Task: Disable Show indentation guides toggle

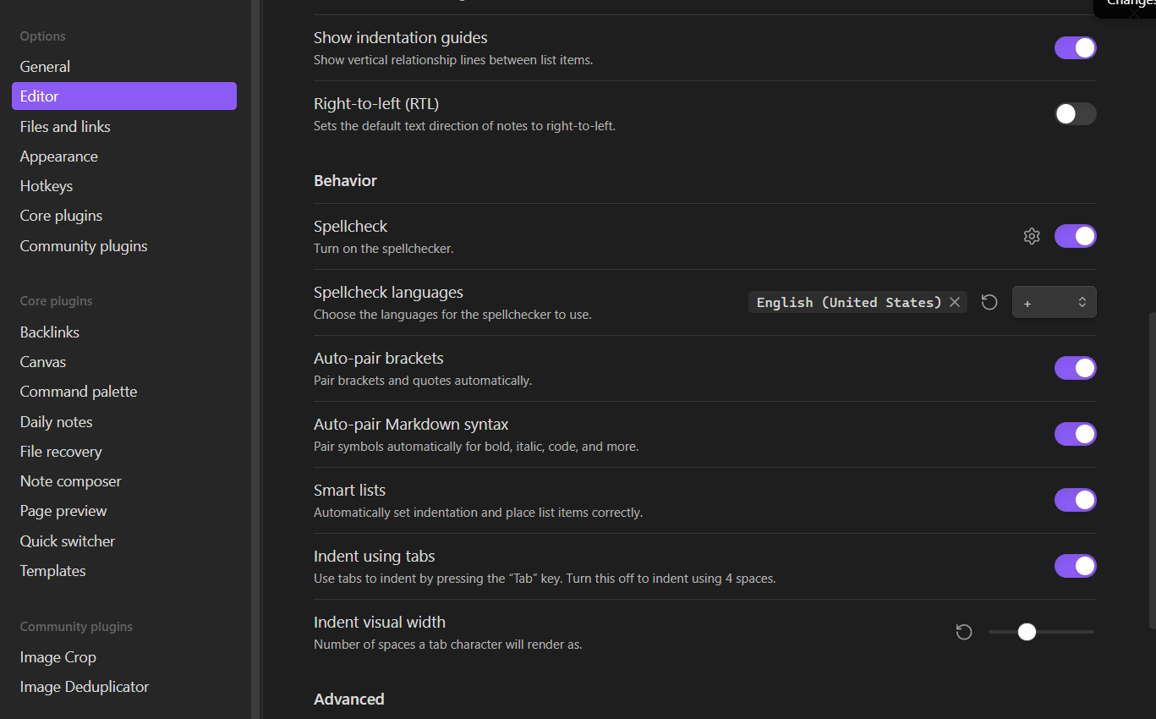Action: [x=1076, y=47]
